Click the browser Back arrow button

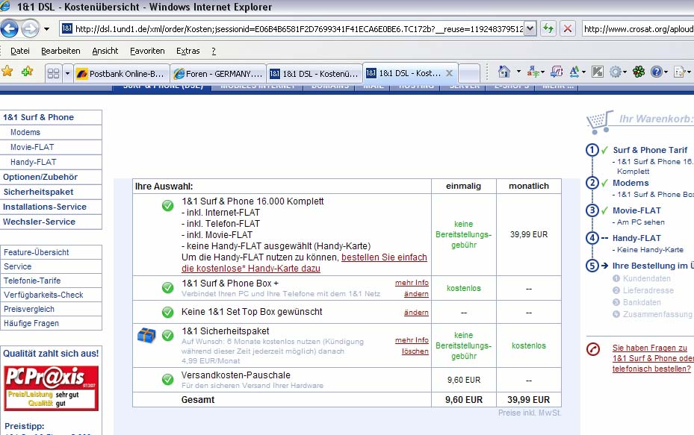pyautogui.click(x=10, y=29)
